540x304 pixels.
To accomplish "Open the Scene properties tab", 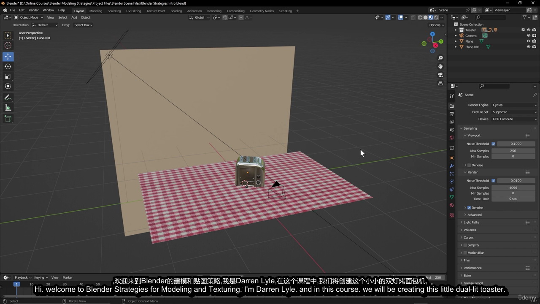I will click(x=452, y=130).
